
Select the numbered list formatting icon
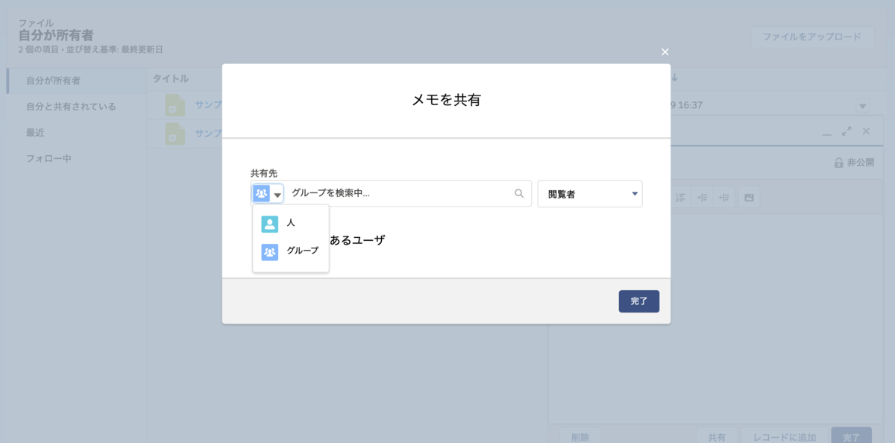pos(680,197)
